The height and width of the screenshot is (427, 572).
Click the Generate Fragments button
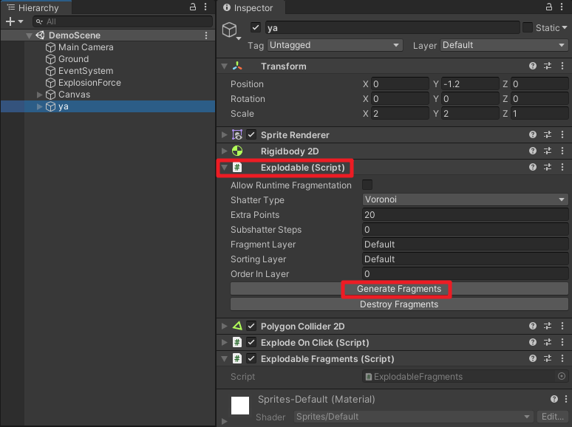coord(398,289)
